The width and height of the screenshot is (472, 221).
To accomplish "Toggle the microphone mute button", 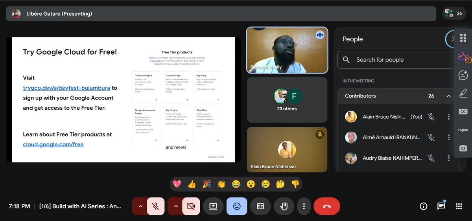I will 156,206.
